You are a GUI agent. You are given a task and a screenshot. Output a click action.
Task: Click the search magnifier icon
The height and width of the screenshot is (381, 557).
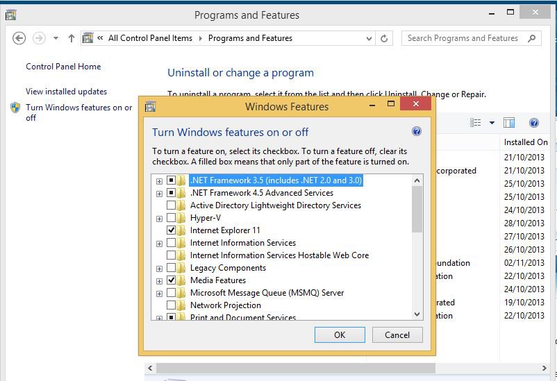click(x=532, y=38)
